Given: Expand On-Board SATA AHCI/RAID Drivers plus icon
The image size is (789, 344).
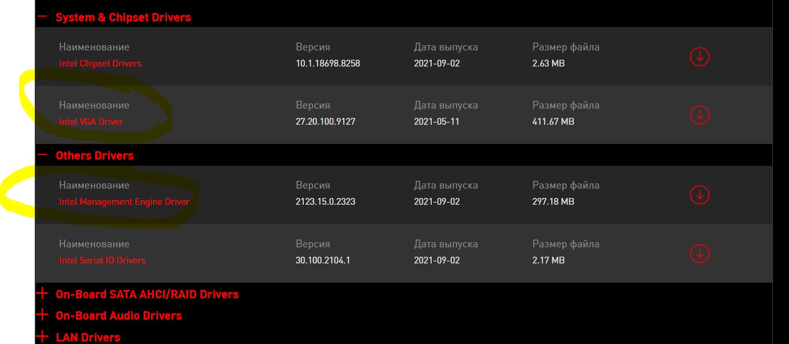Looking at the screenshot, I should 43,294.
